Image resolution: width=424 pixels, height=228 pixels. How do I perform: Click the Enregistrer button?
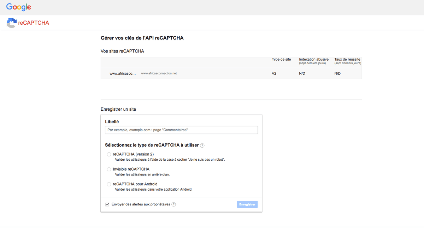(x=247, y=204)
